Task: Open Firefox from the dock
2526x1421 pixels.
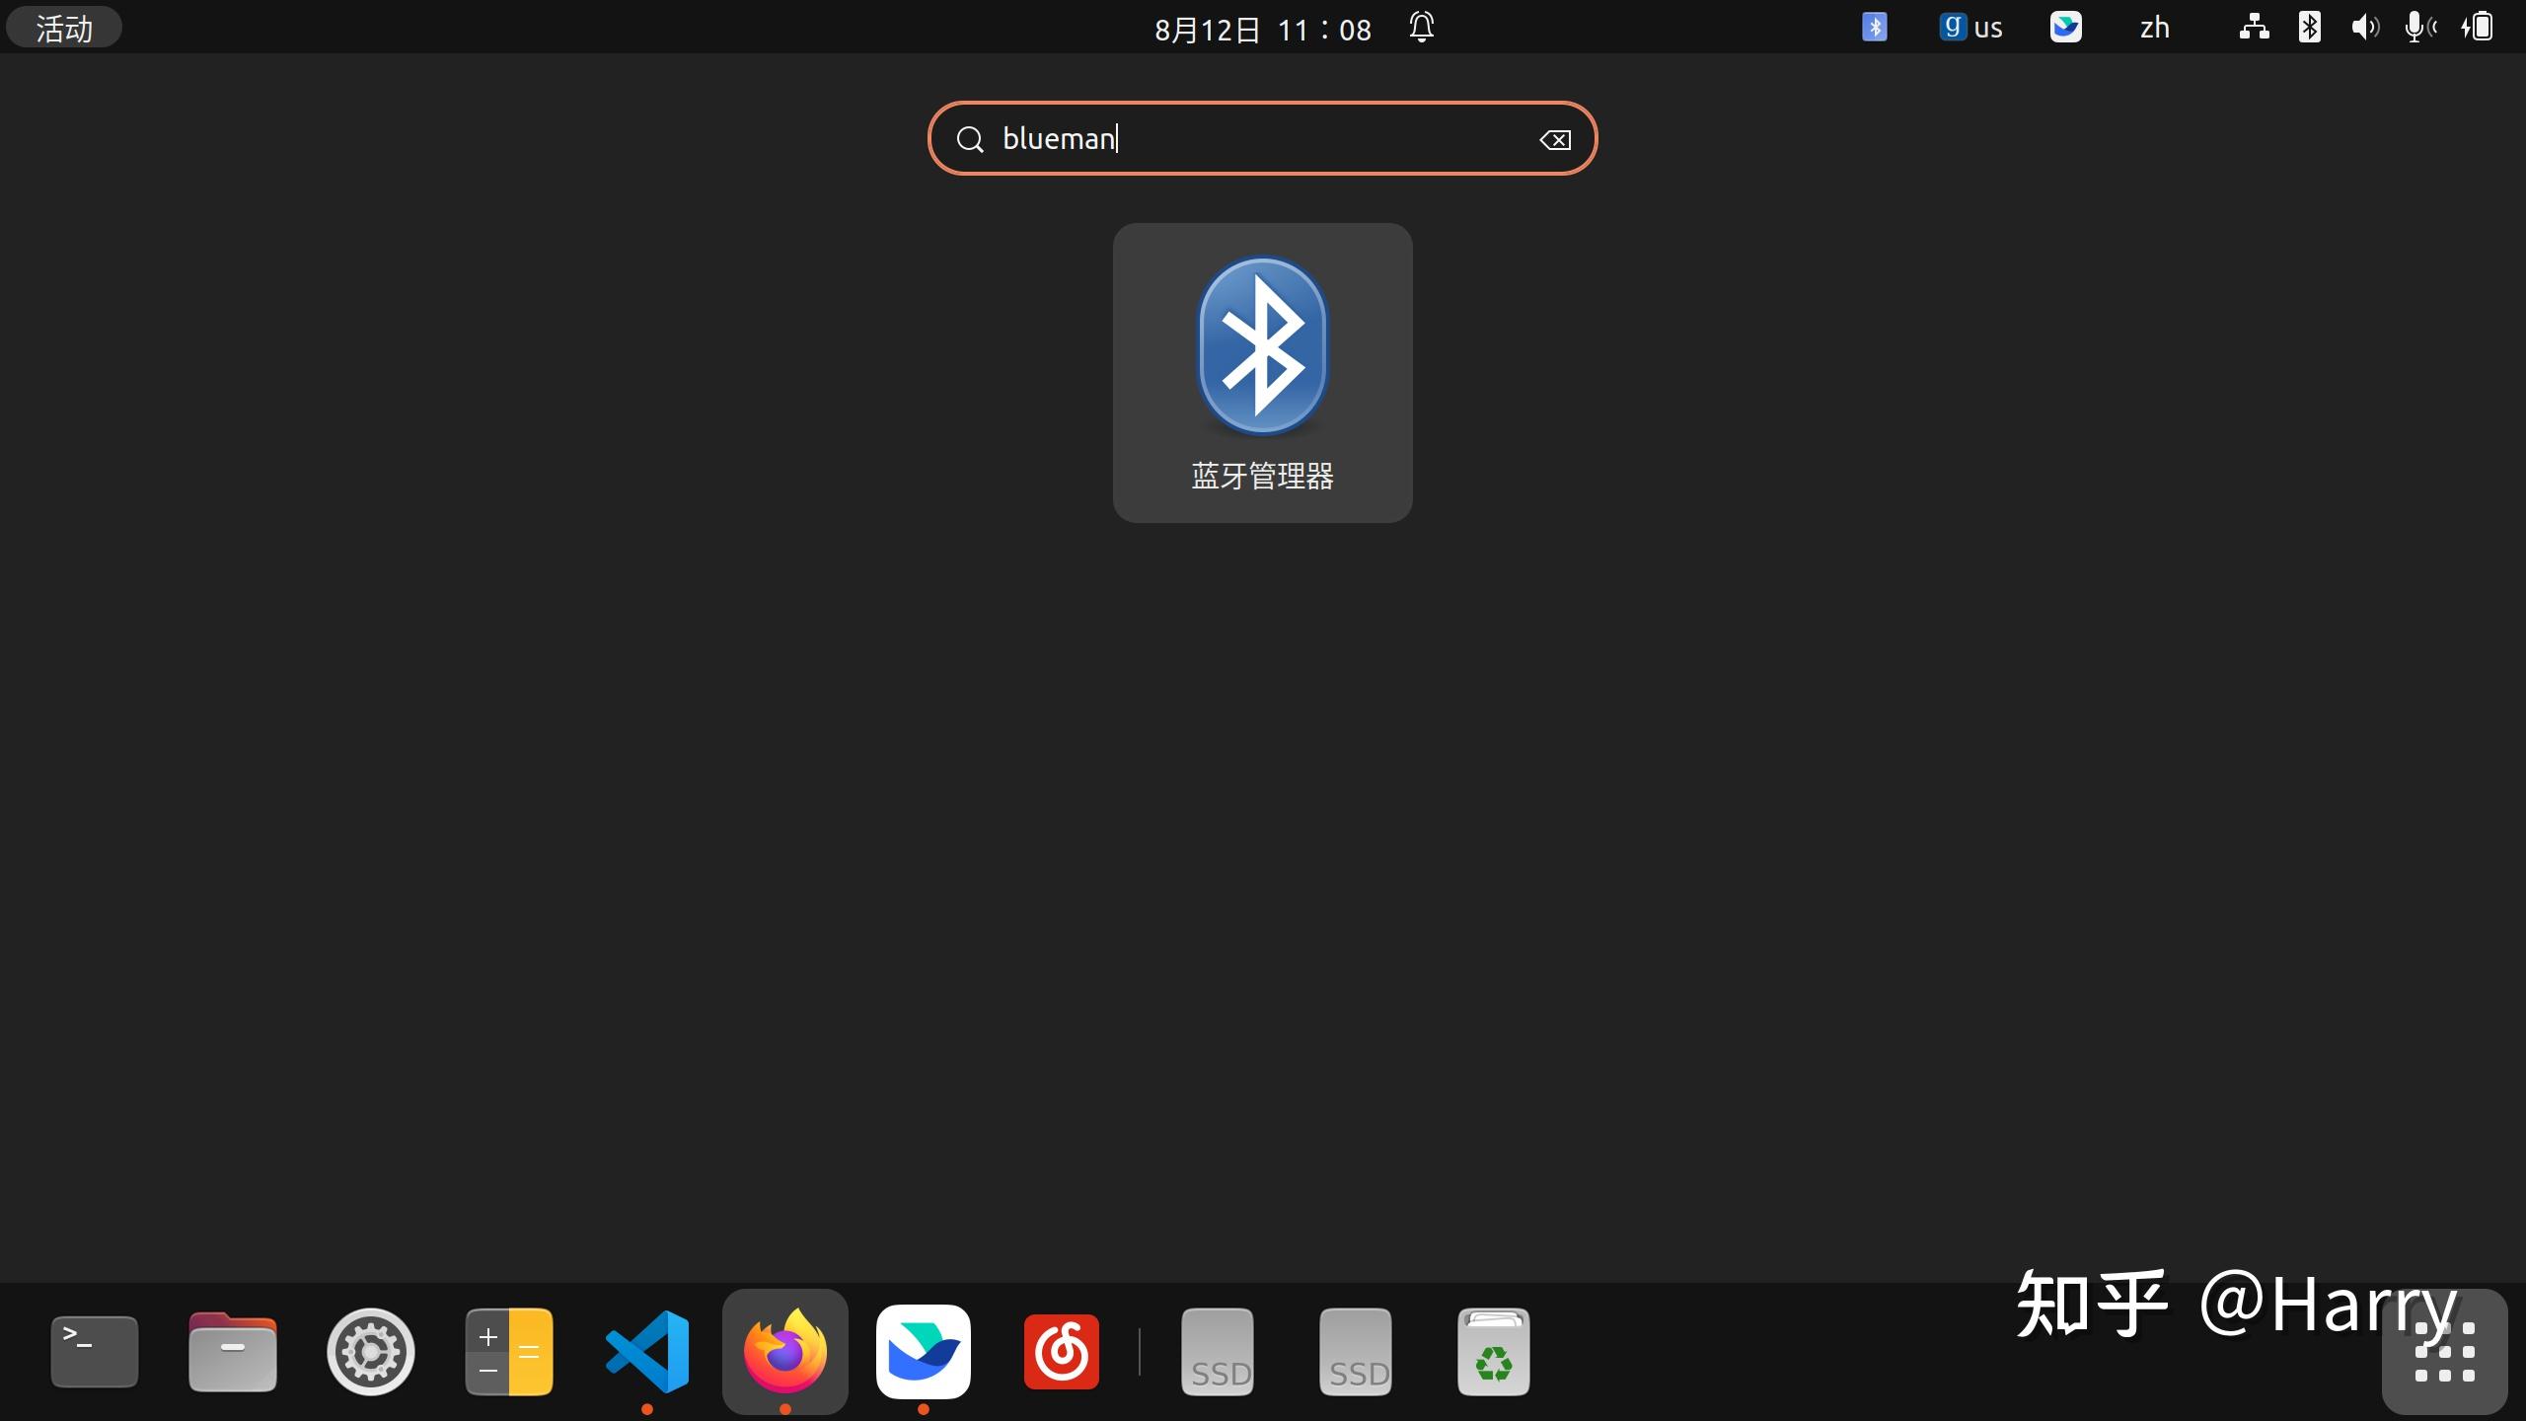Action: point(784,1351)
